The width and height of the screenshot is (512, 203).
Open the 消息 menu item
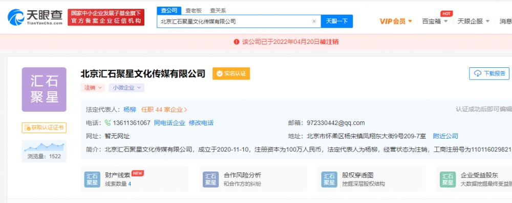coord(505,21)
